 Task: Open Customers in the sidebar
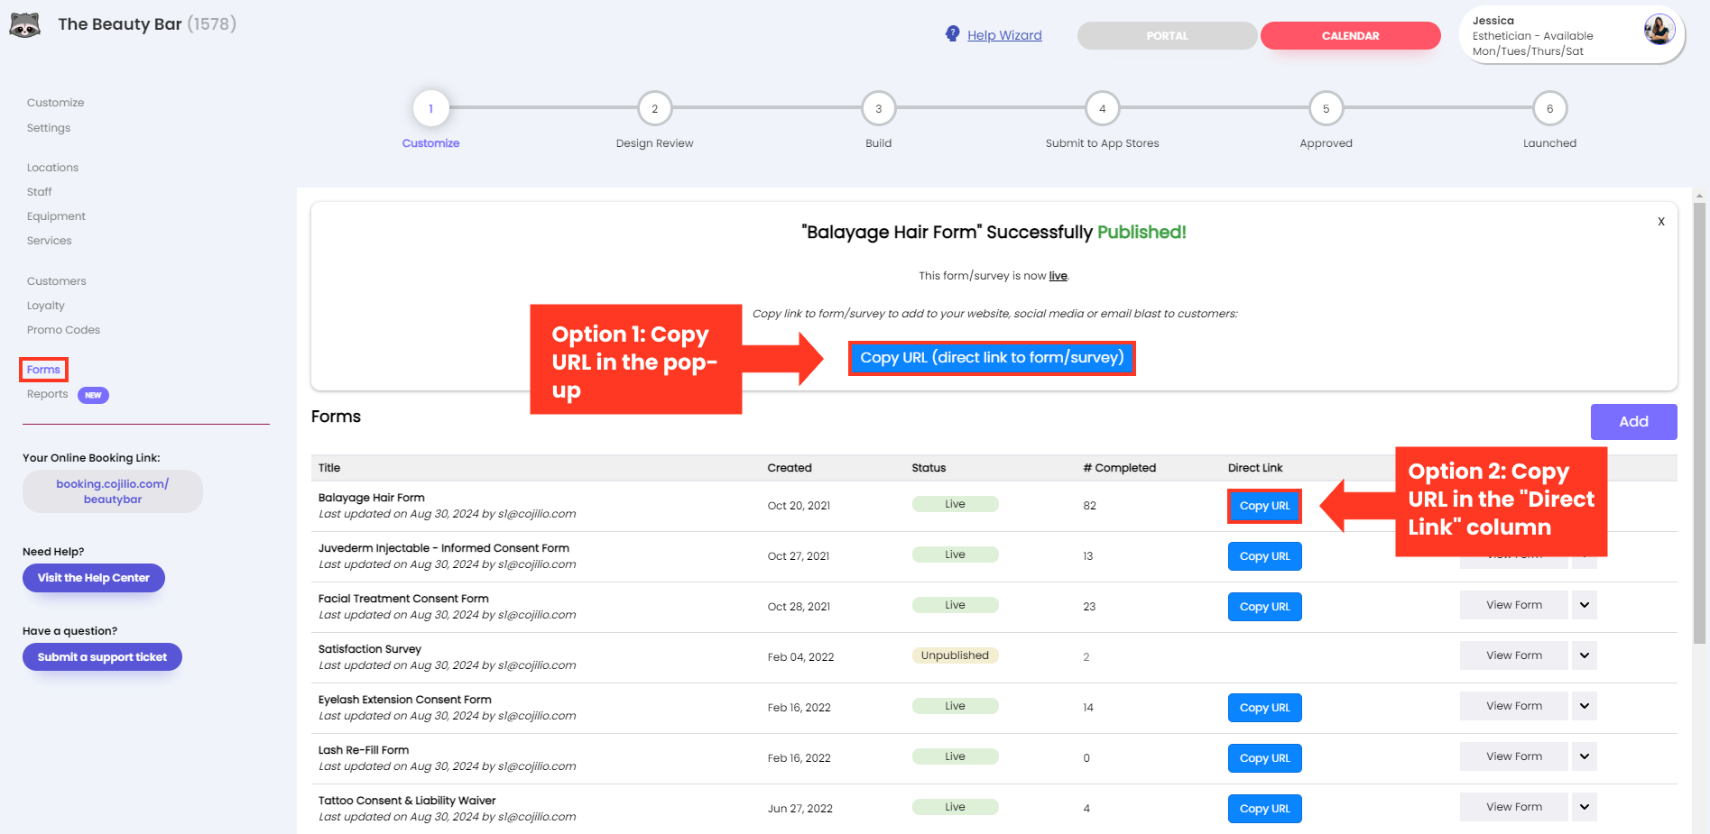pos(57,281)
